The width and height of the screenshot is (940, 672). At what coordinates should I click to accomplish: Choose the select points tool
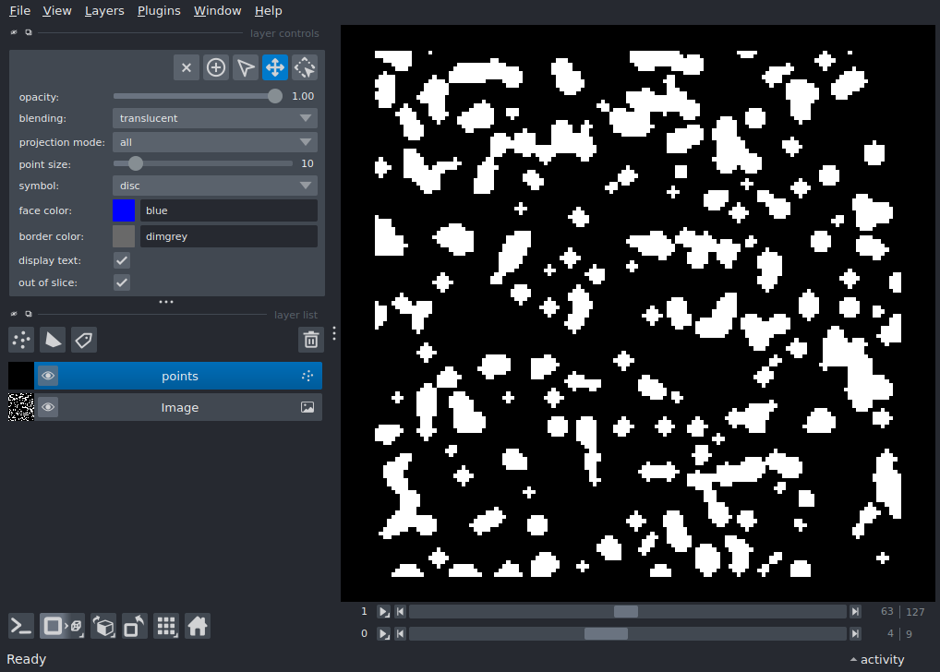pyautogui.click(x=246, y=67)
